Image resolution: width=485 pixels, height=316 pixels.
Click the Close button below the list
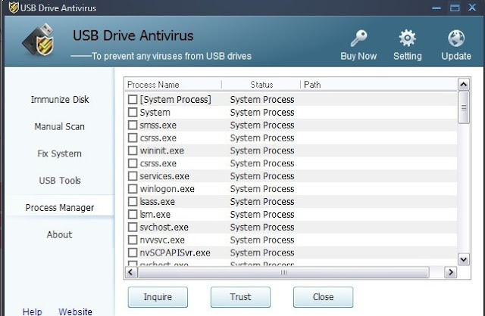coord(323,297)
